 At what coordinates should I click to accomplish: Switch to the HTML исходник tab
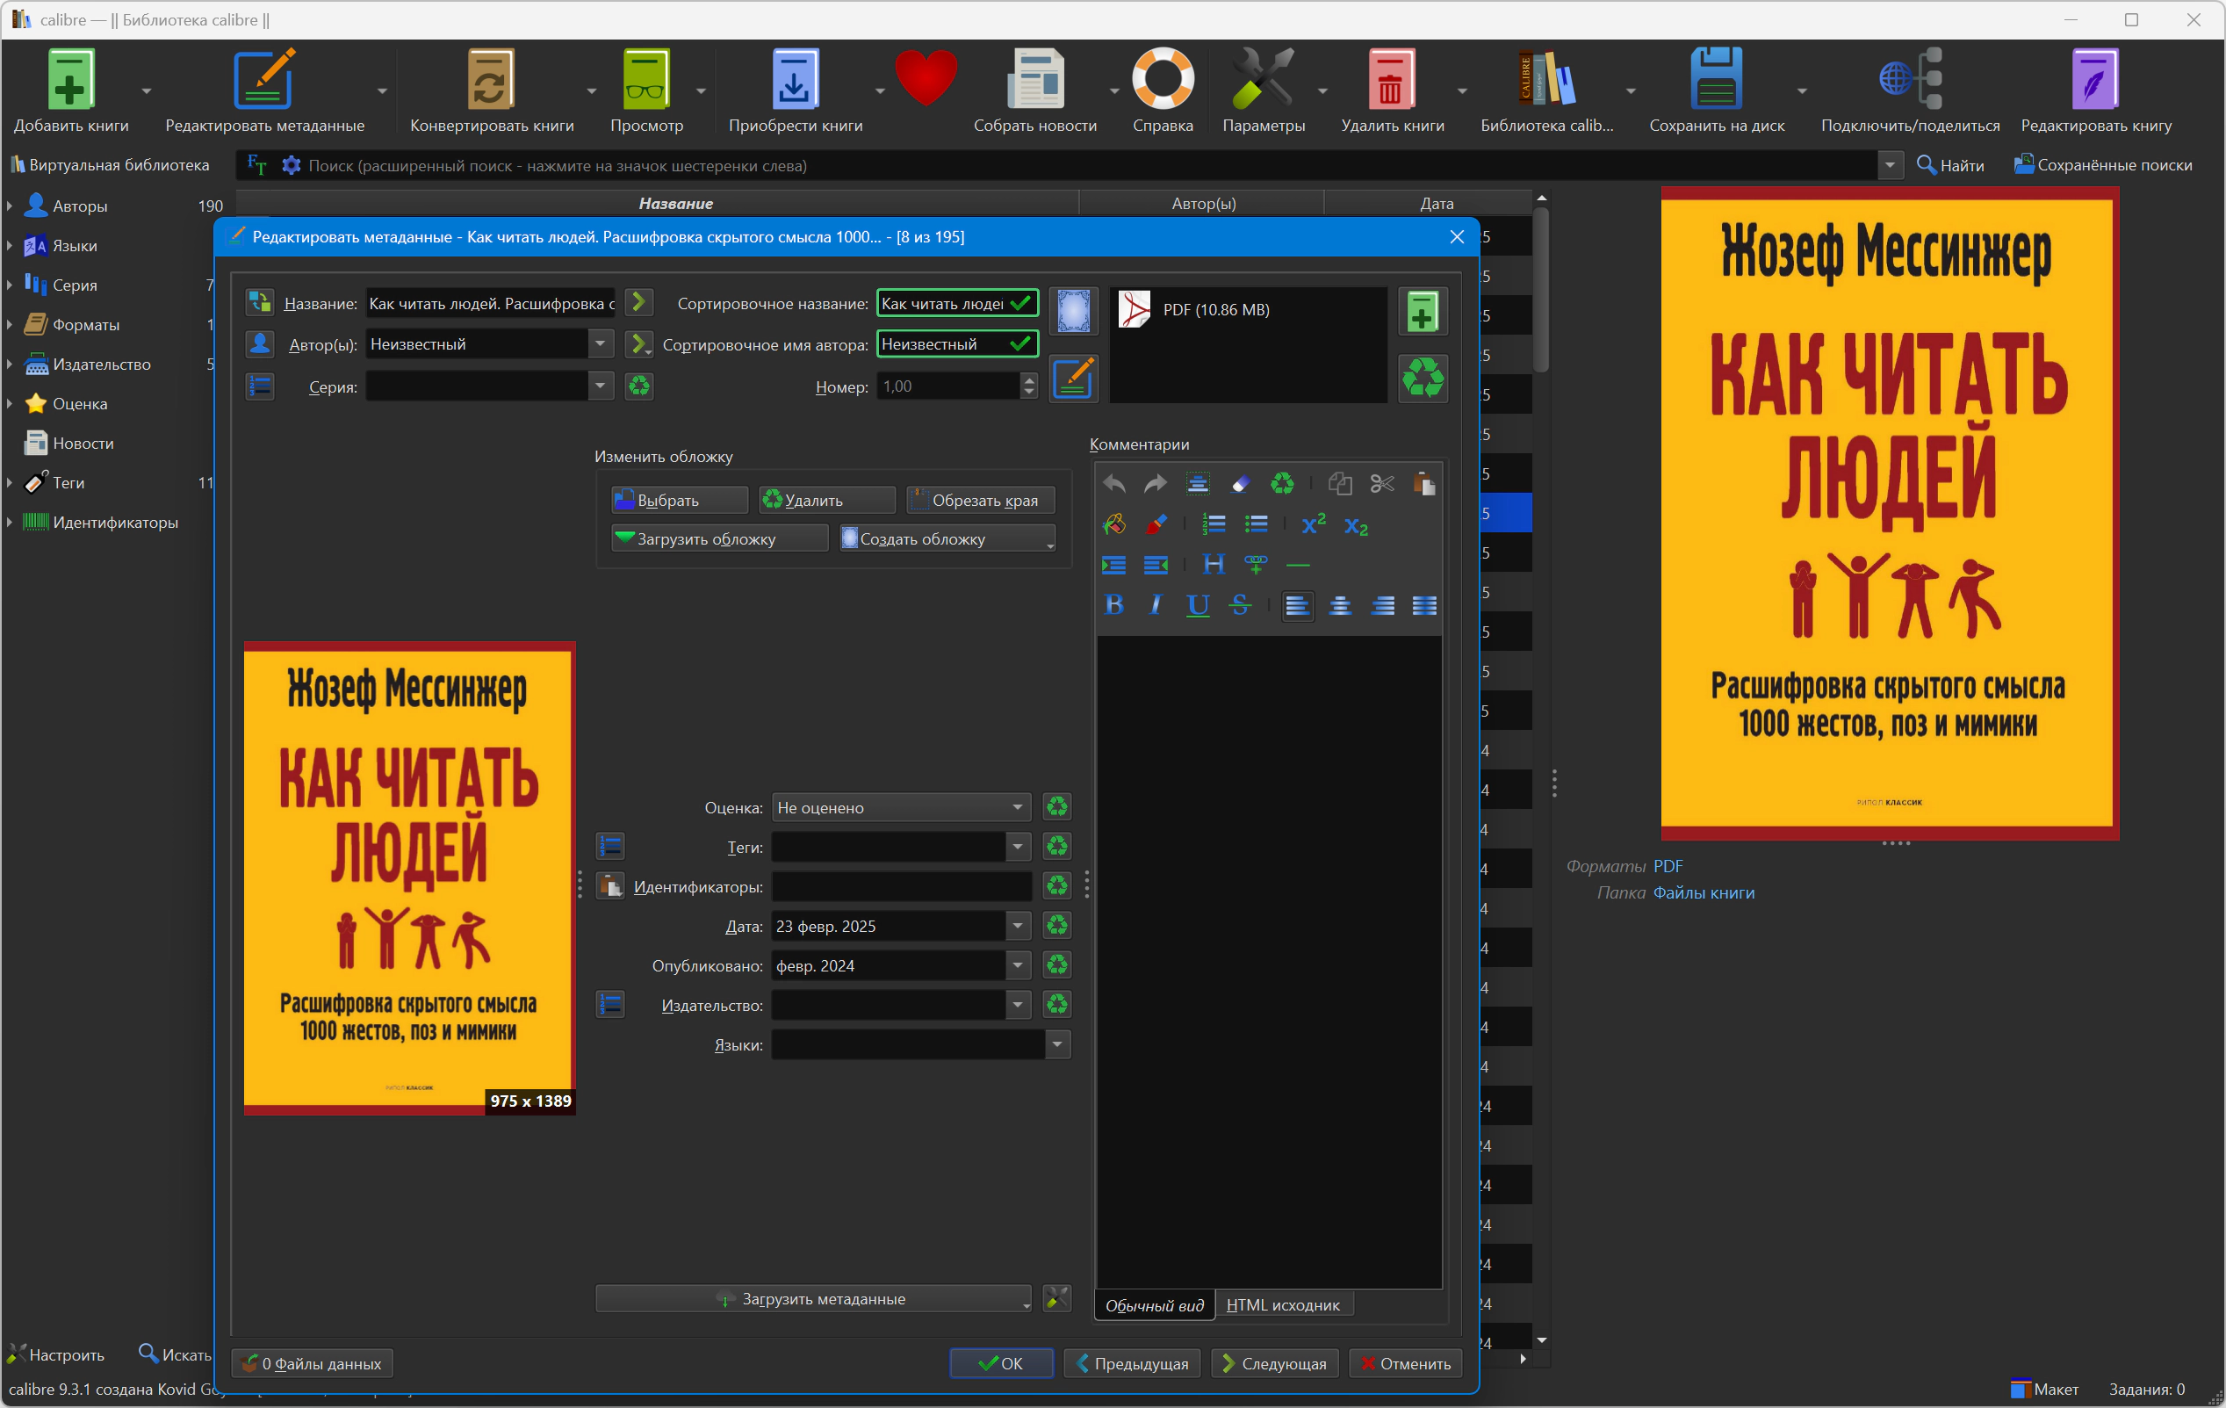(1282, 1304)
